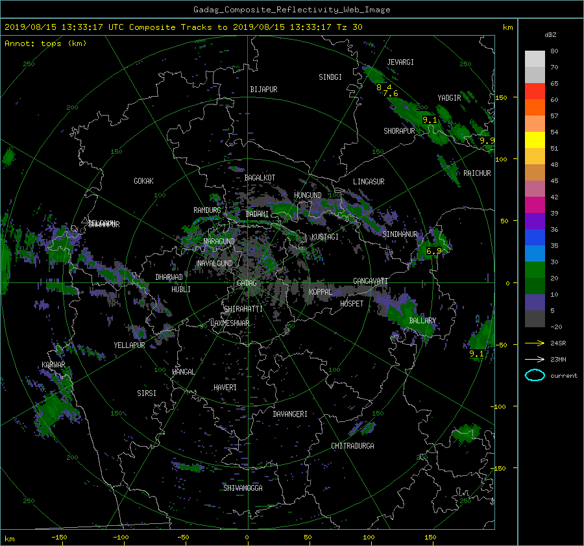Click the KUSTAGI city label
This screenshot has width=584, height=546.
click(325, 237)
